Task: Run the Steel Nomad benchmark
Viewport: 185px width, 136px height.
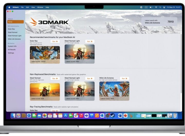Action: point(55,79)
